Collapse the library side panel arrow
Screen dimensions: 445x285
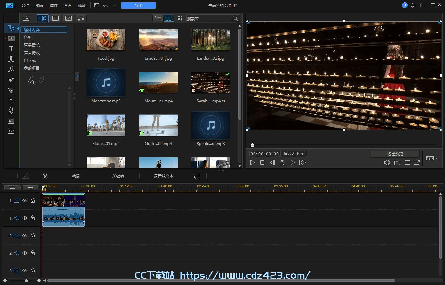(77, 76)
